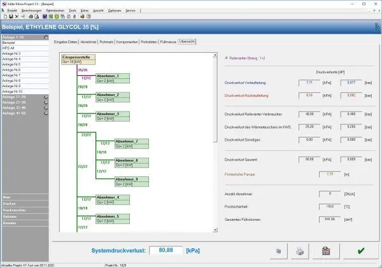Expand the Anlage 11-20 group

coord(46,97)
